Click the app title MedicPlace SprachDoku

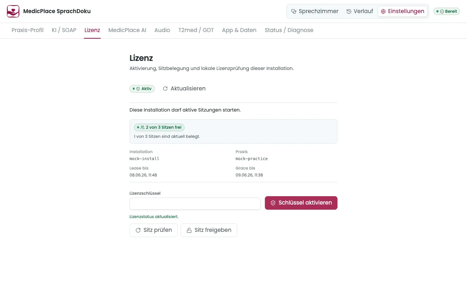57,11
